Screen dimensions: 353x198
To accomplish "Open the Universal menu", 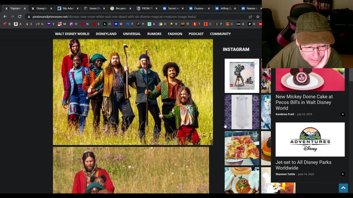I will point(132,34).
